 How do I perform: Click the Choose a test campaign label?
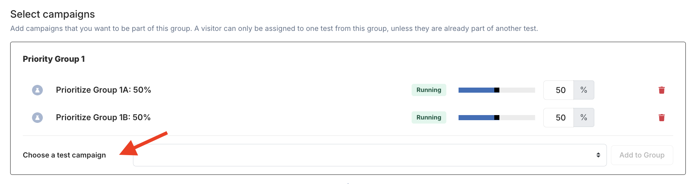coord(64,155)
